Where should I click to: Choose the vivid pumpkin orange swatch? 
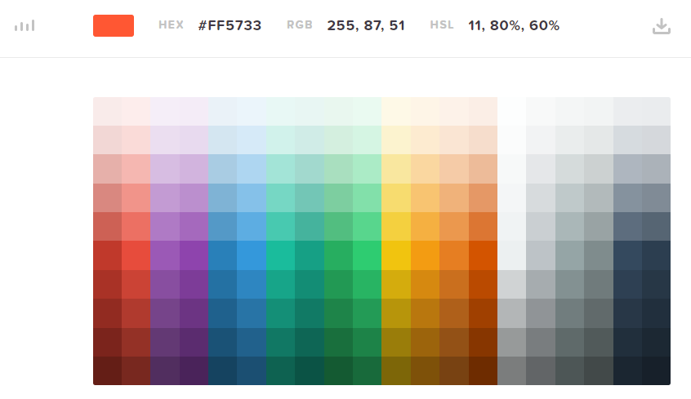(x=483, y=255)
